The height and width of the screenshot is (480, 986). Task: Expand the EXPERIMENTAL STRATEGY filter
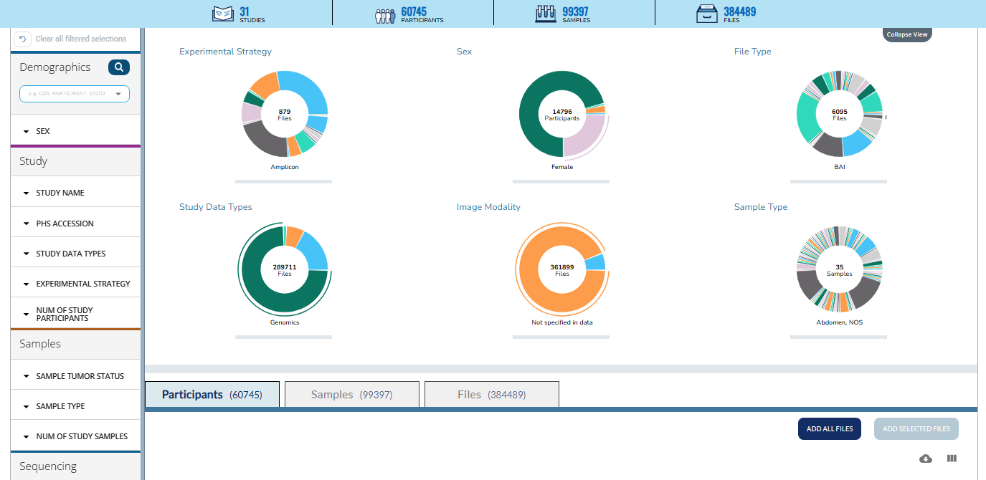[75, 284]
